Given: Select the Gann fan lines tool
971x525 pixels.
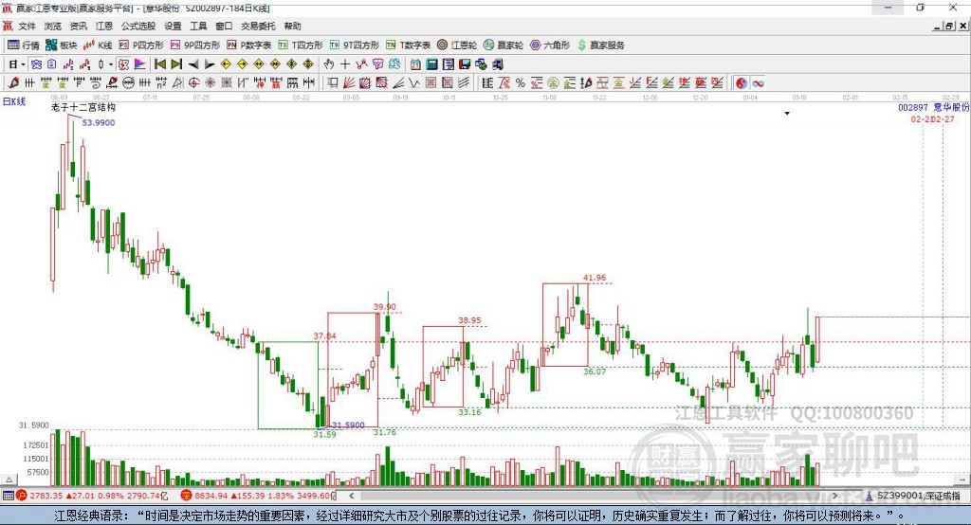Looking at the screenshot, I should coord(349,83).
